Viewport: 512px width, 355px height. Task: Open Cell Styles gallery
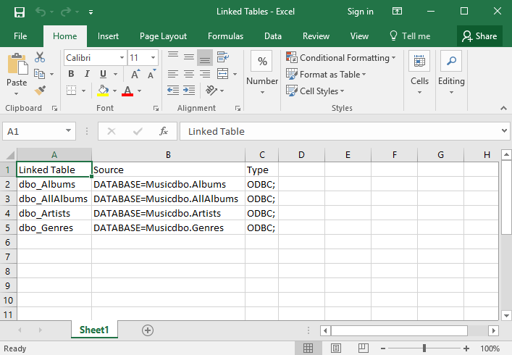pos(315,91)
